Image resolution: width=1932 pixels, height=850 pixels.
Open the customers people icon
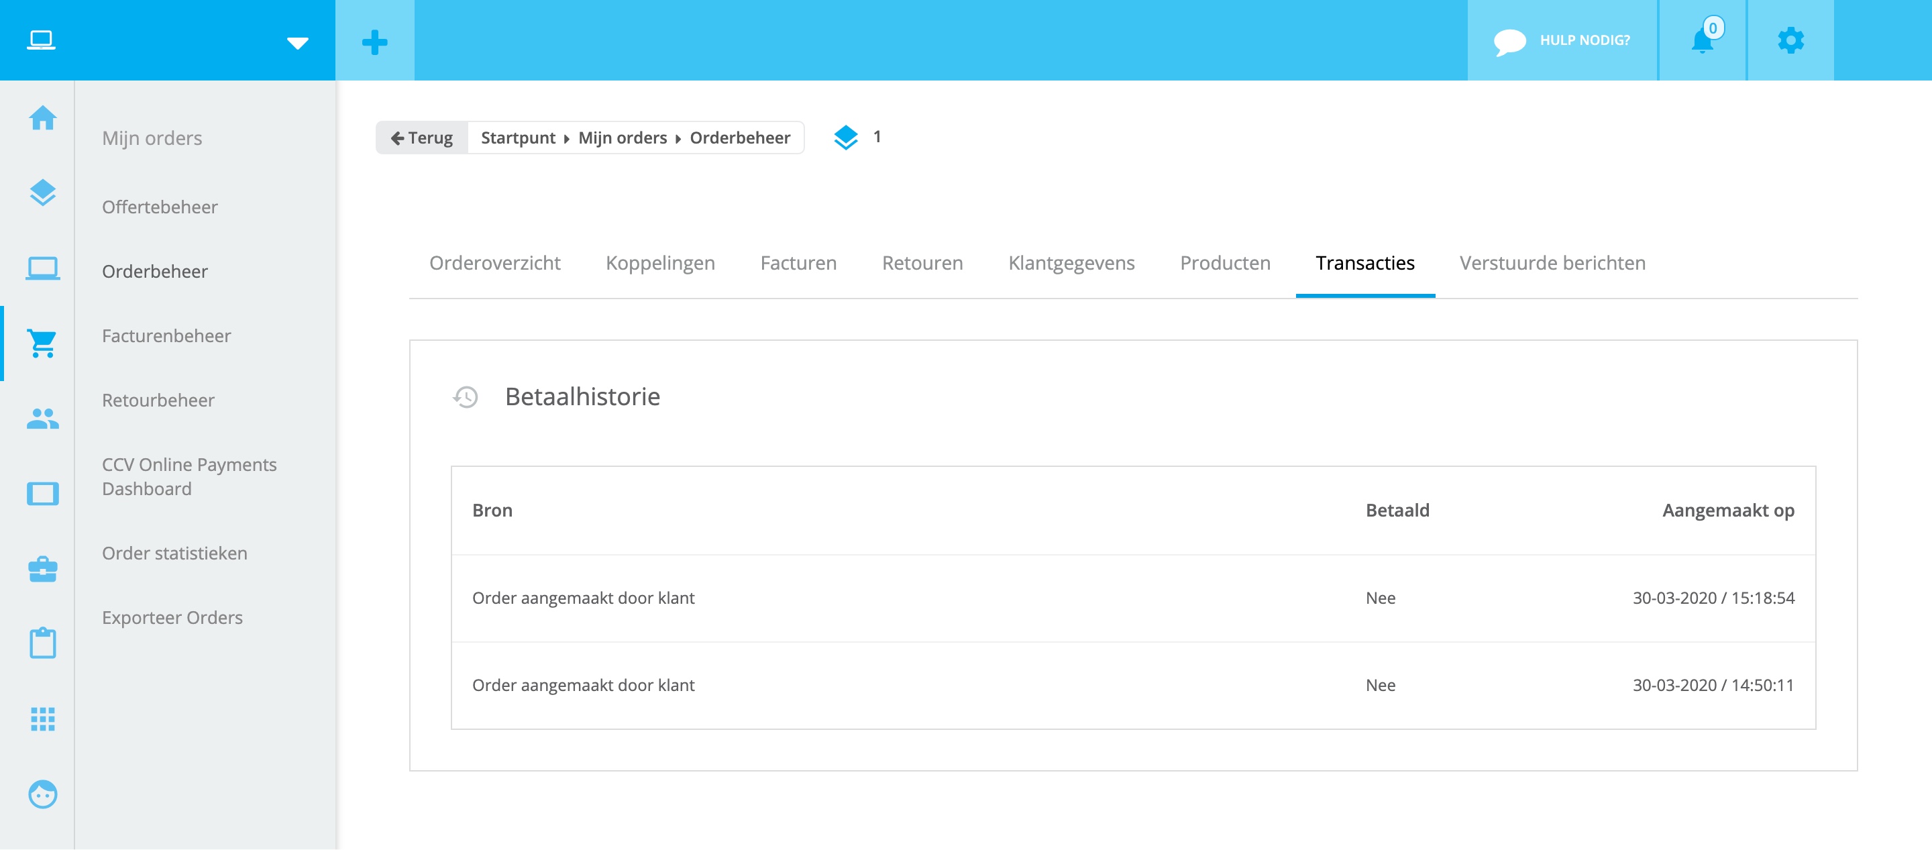coord(43,419)
